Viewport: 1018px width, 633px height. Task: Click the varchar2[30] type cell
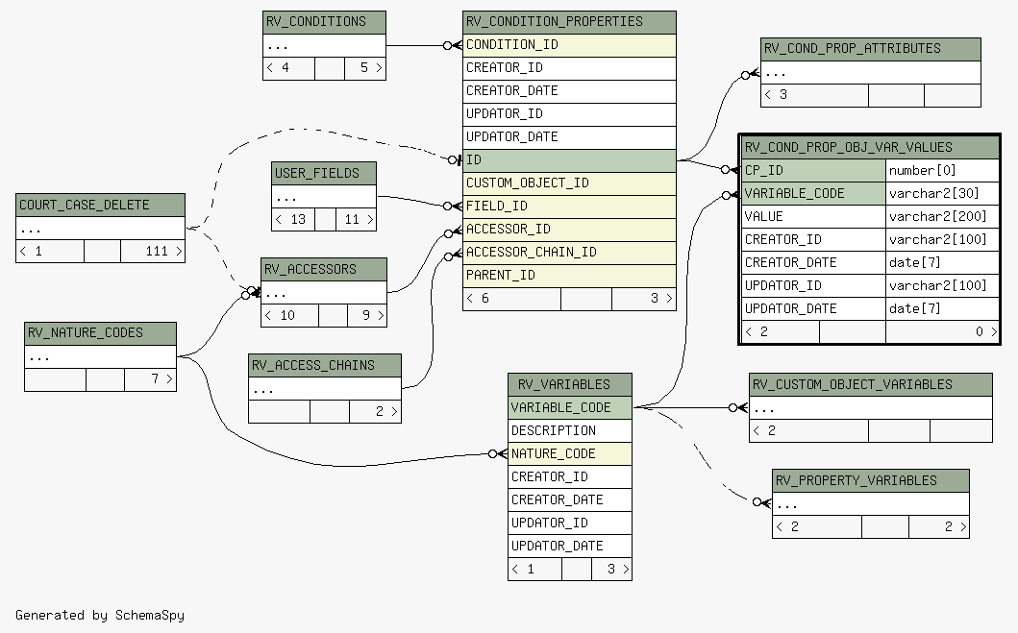(x=942, y=193)
